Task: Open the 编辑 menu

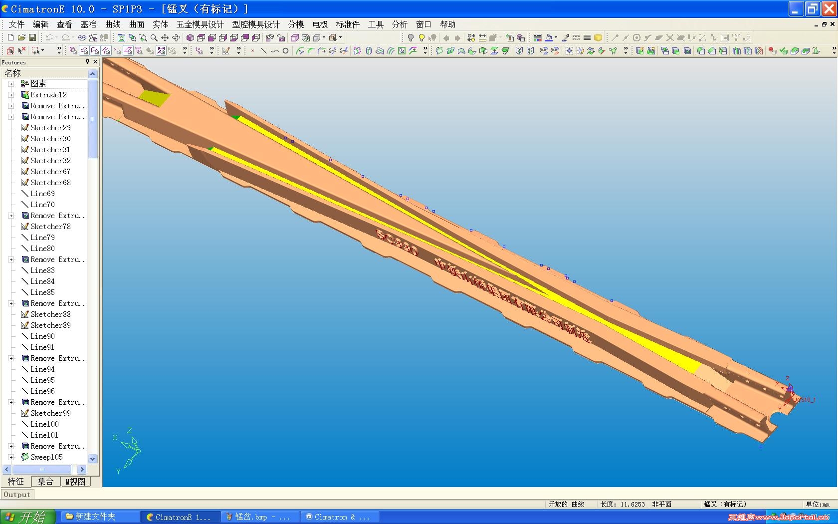Action: [x=40, y=24]
